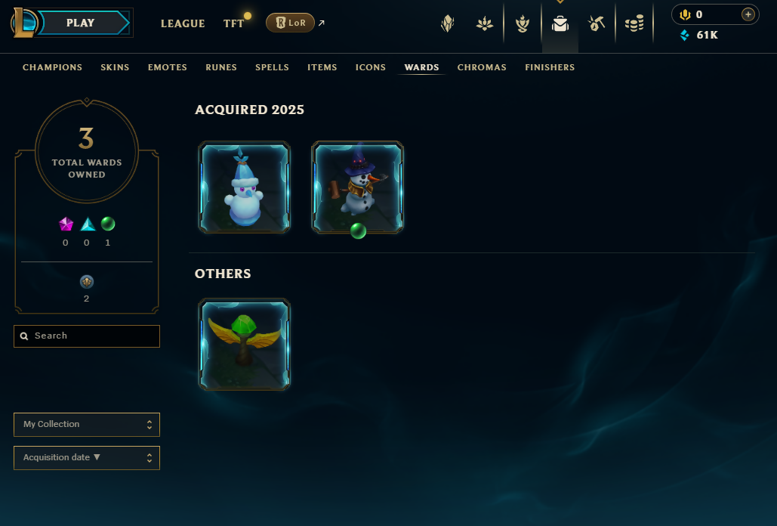The height and width of the screenshot is (526, 777).
Task: Go to the TFT section
Action: click(233, 23)
